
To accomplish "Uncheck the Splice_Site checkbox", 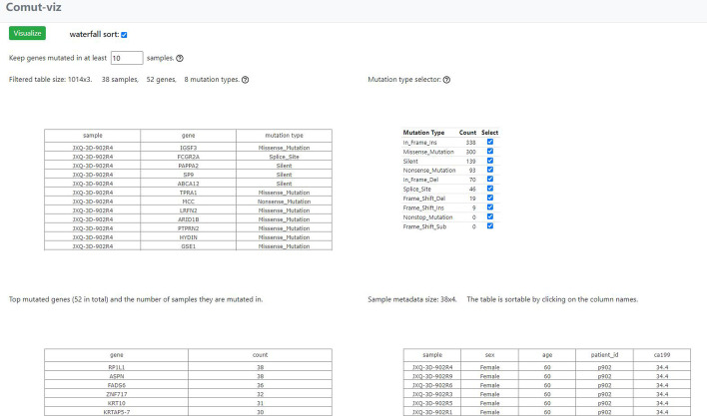I will [x=489, y=190].
